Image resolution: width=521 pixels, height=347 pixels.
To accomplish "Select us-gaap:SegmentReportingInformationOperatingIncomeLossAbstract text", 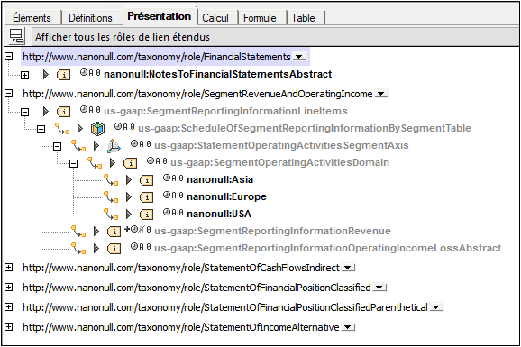I will pyautogui.click(x=327, y=248).
